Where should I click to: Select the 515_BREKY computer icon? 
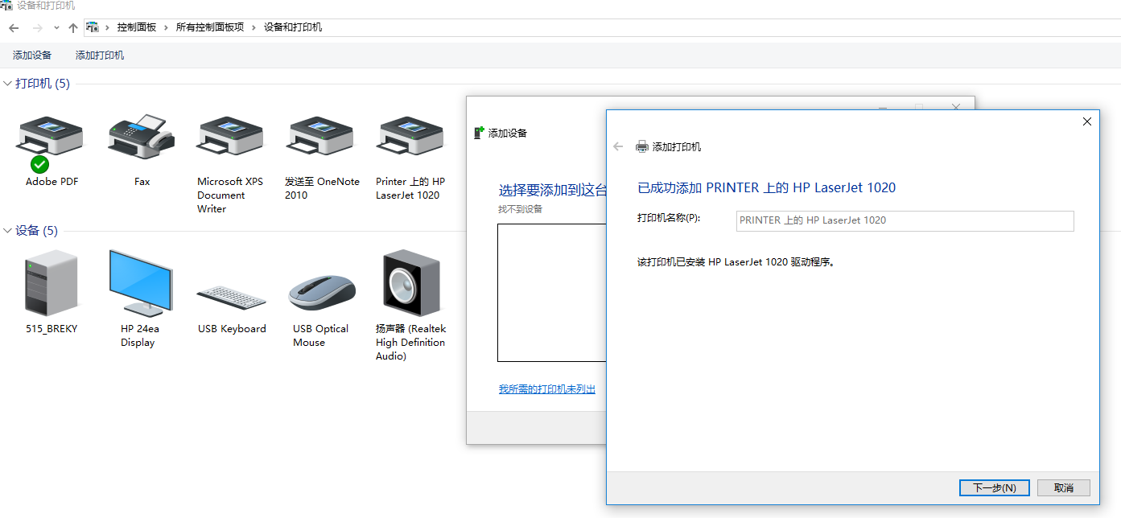point(52,282)
